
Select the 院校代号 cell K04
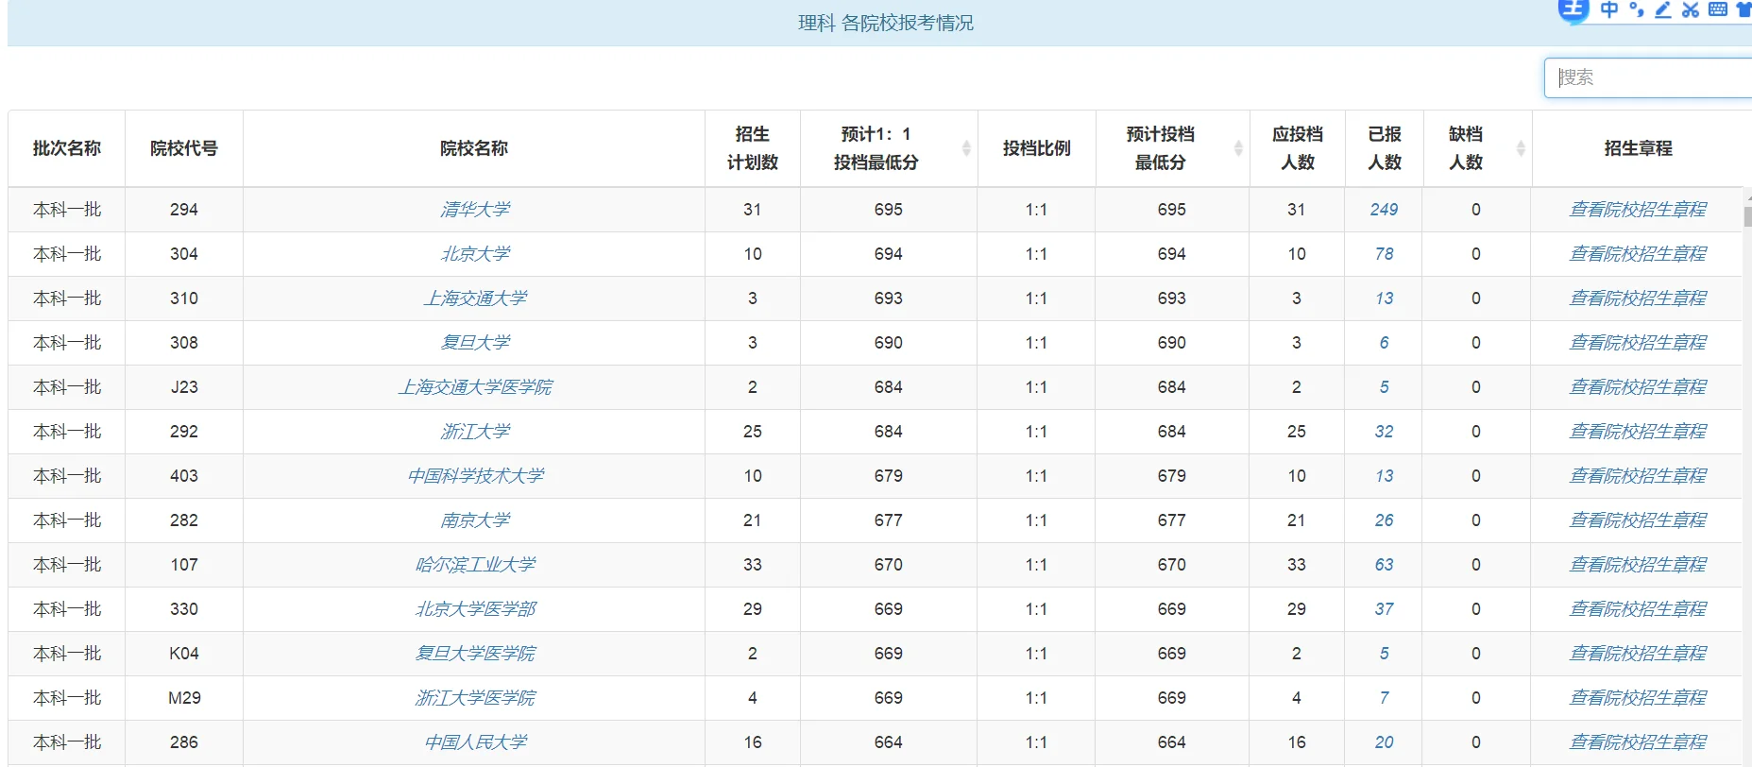(184, 654)
